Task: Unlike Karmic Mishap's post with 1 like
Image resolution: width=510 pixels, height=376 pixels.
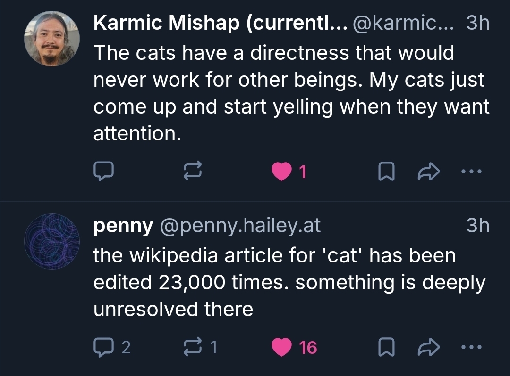Action: tap(281, 172)
